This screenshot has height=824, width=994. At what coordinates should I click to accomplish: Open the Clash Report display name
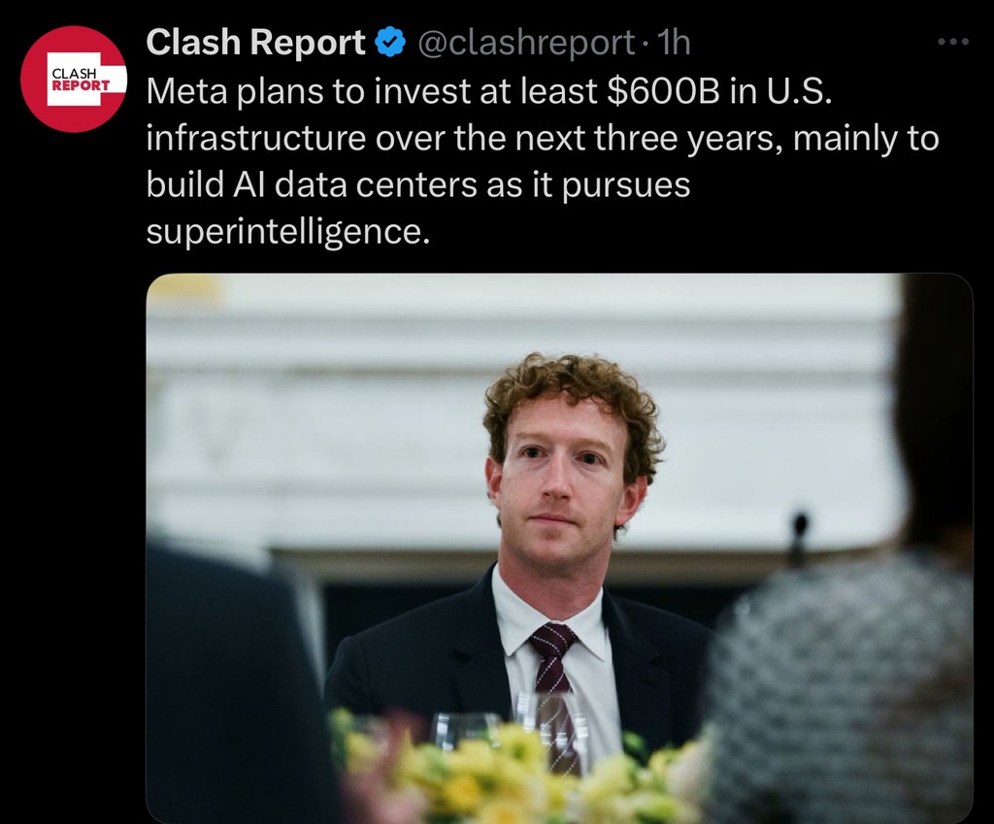click(255, 43)
